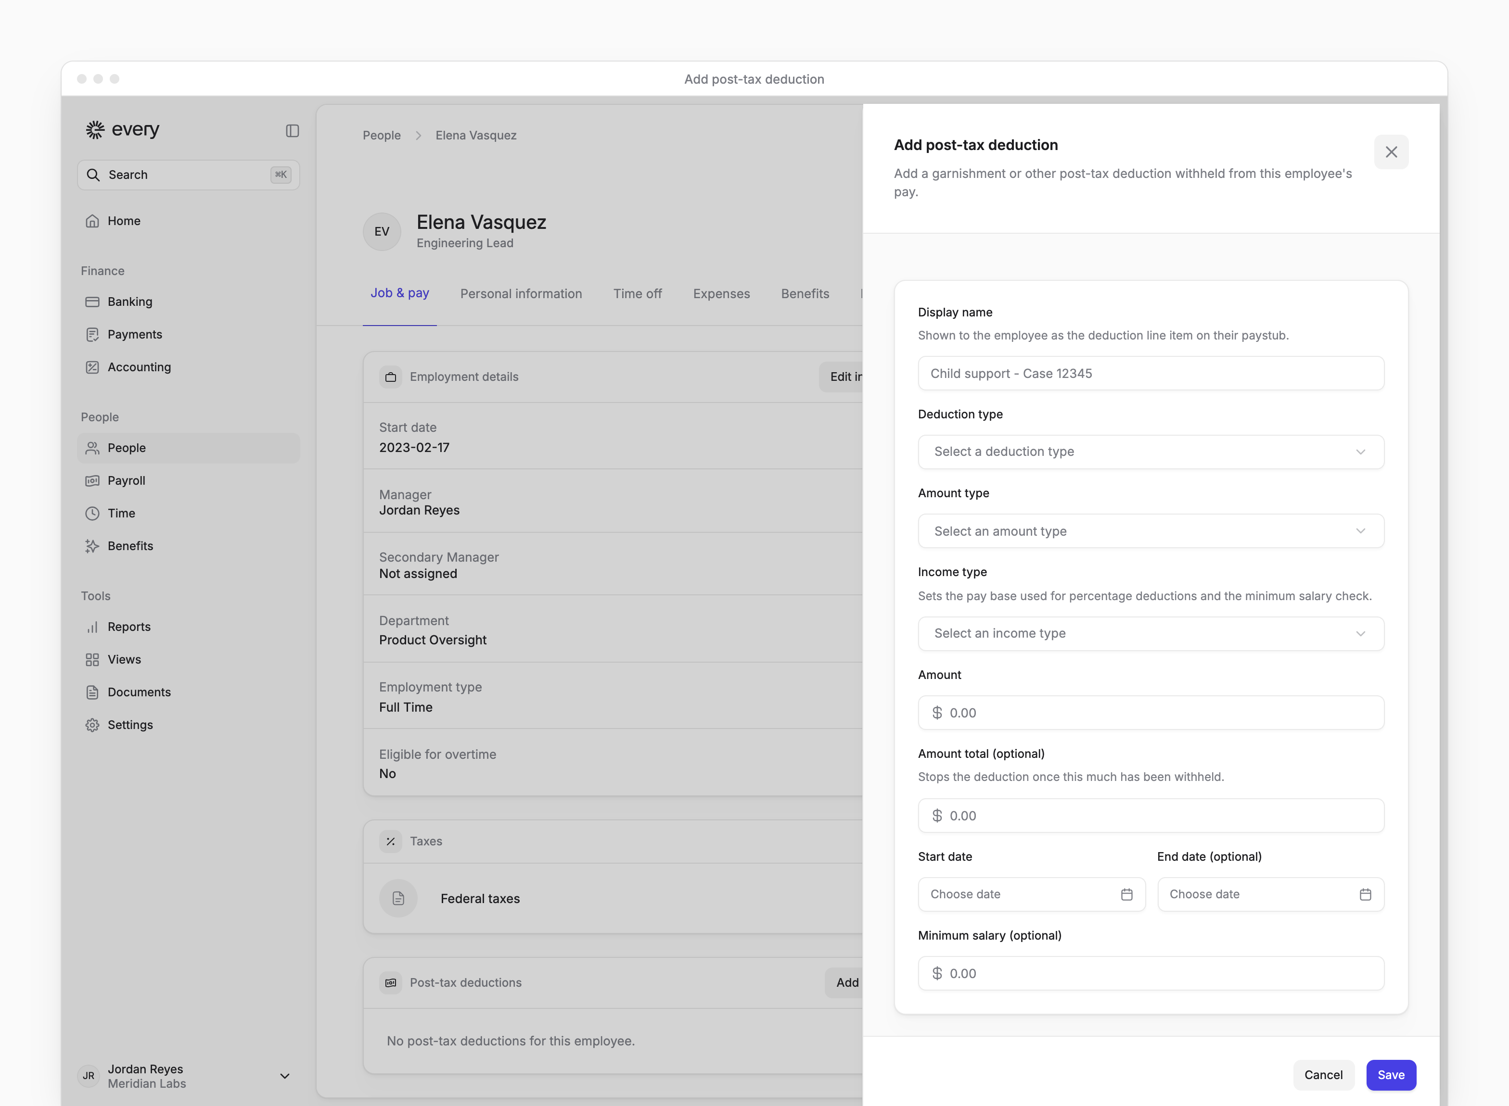Open the Deduction type dropdown
The height and width of the screenshot is (1106, 1509).
point(1151,452)
